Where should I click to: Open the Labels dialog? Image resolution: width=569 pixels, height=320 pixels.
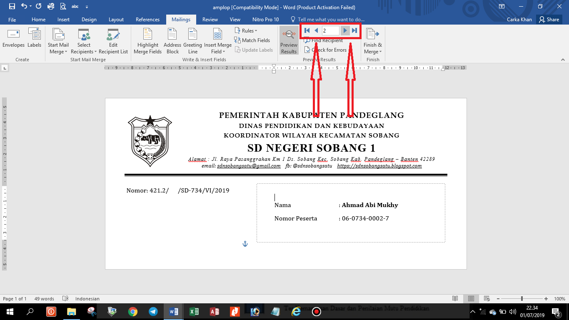click(x=34, y=40)
